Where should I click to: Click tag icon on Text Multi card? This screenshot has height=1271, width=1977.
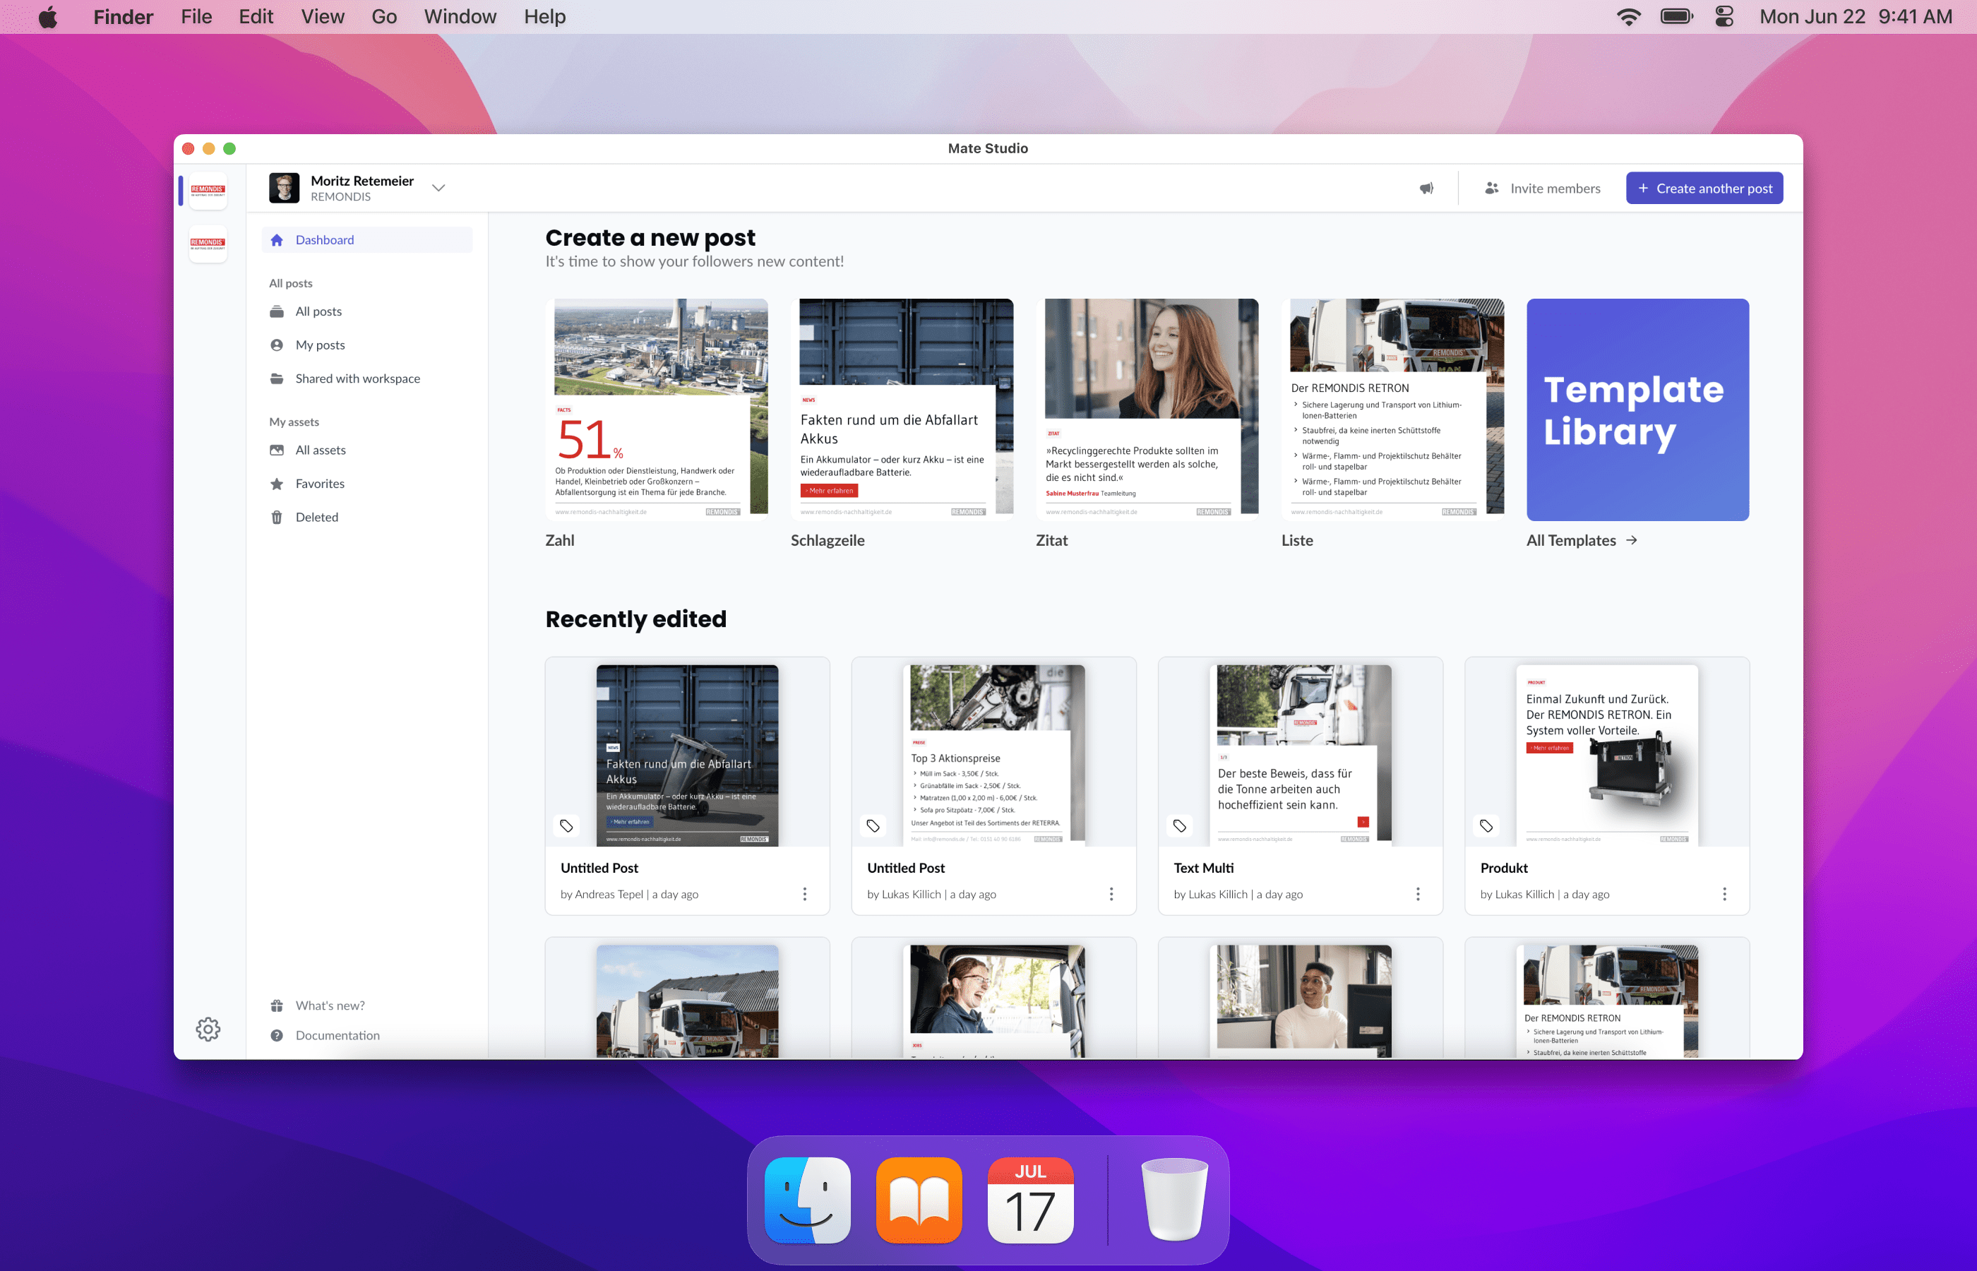tap(1179, 825)
